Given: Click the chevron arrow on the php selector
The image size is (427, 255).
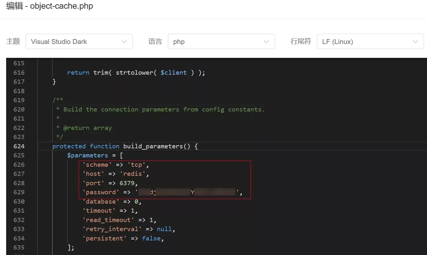Looking at the screenshot, I should (x=266, y=41).
